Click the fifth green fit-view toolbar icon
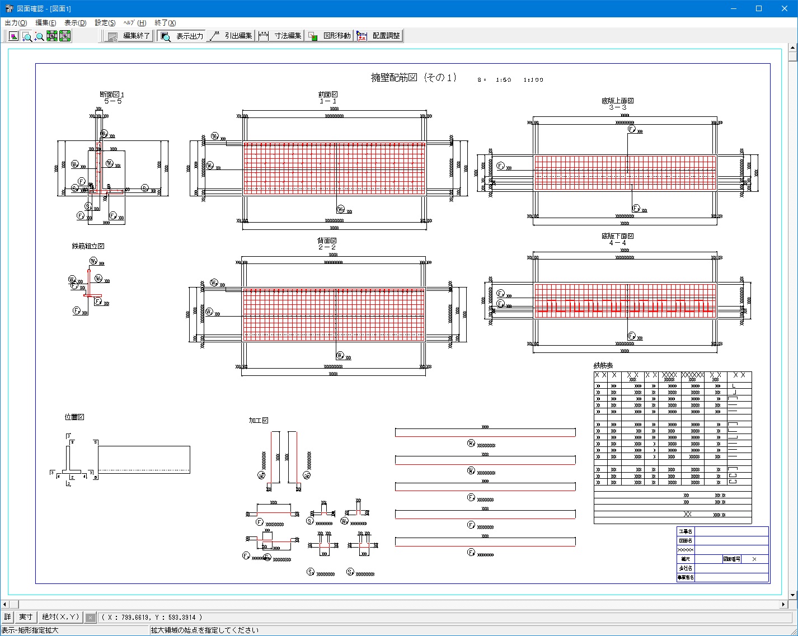Image resolution: width=798 pixels, height=636 pixels. (x=65, y=36)
